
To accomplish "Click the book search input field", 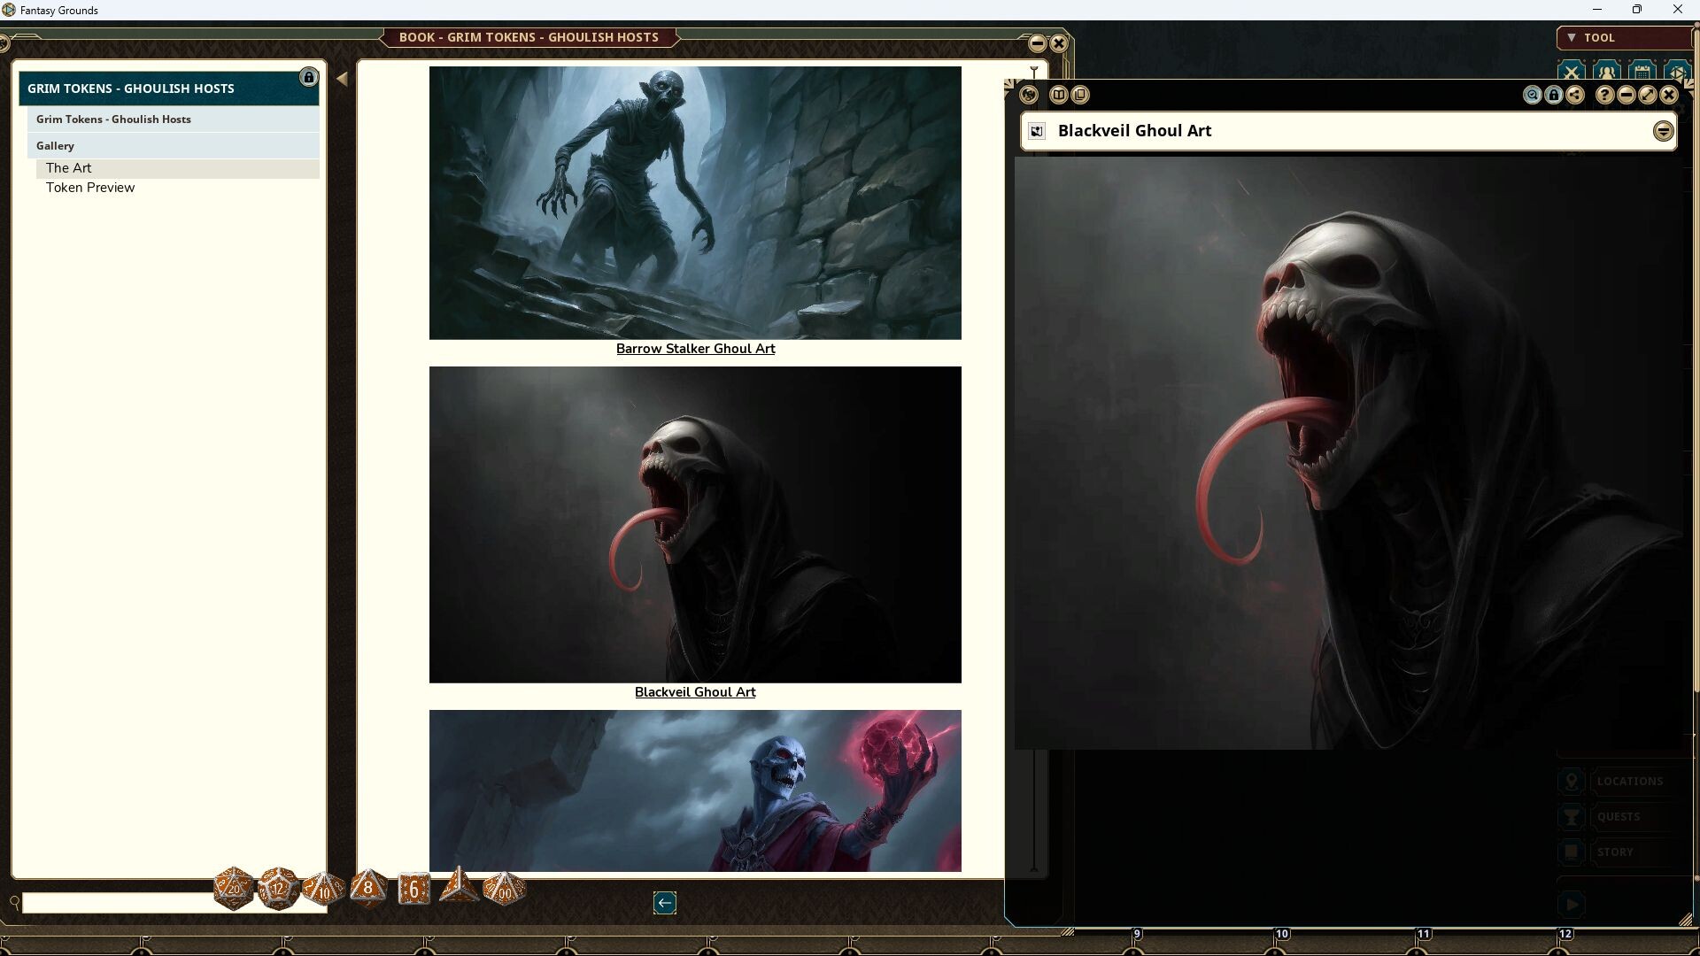I will (115, 903).
